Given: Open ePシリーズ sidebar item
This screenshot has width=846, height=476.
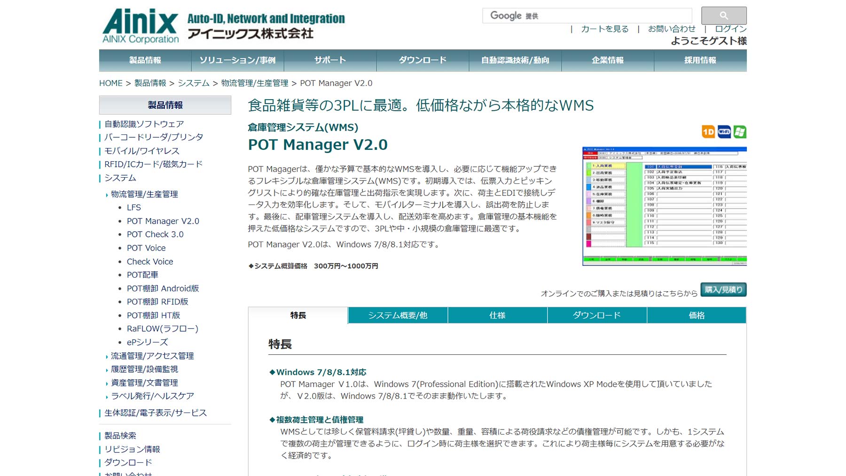Looking at the screenshot, I should (x=147, y=343).
